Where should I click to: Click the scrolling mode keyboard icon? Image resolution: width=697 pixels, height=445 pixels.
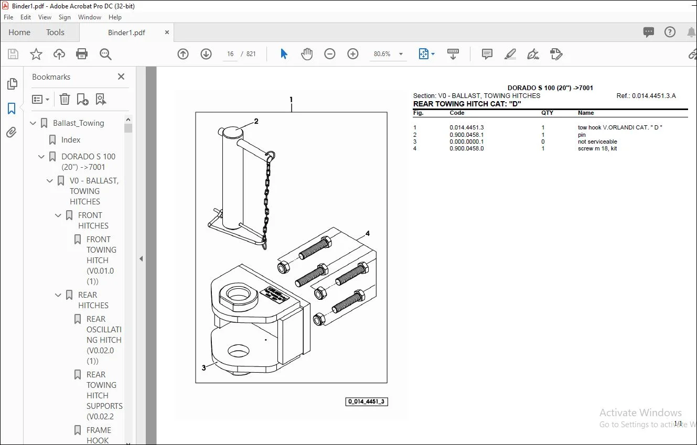[453, 54]
